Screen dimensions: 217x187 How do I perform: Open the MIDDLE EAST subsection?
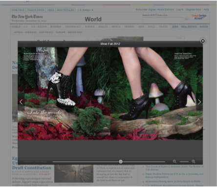point(75,32)
